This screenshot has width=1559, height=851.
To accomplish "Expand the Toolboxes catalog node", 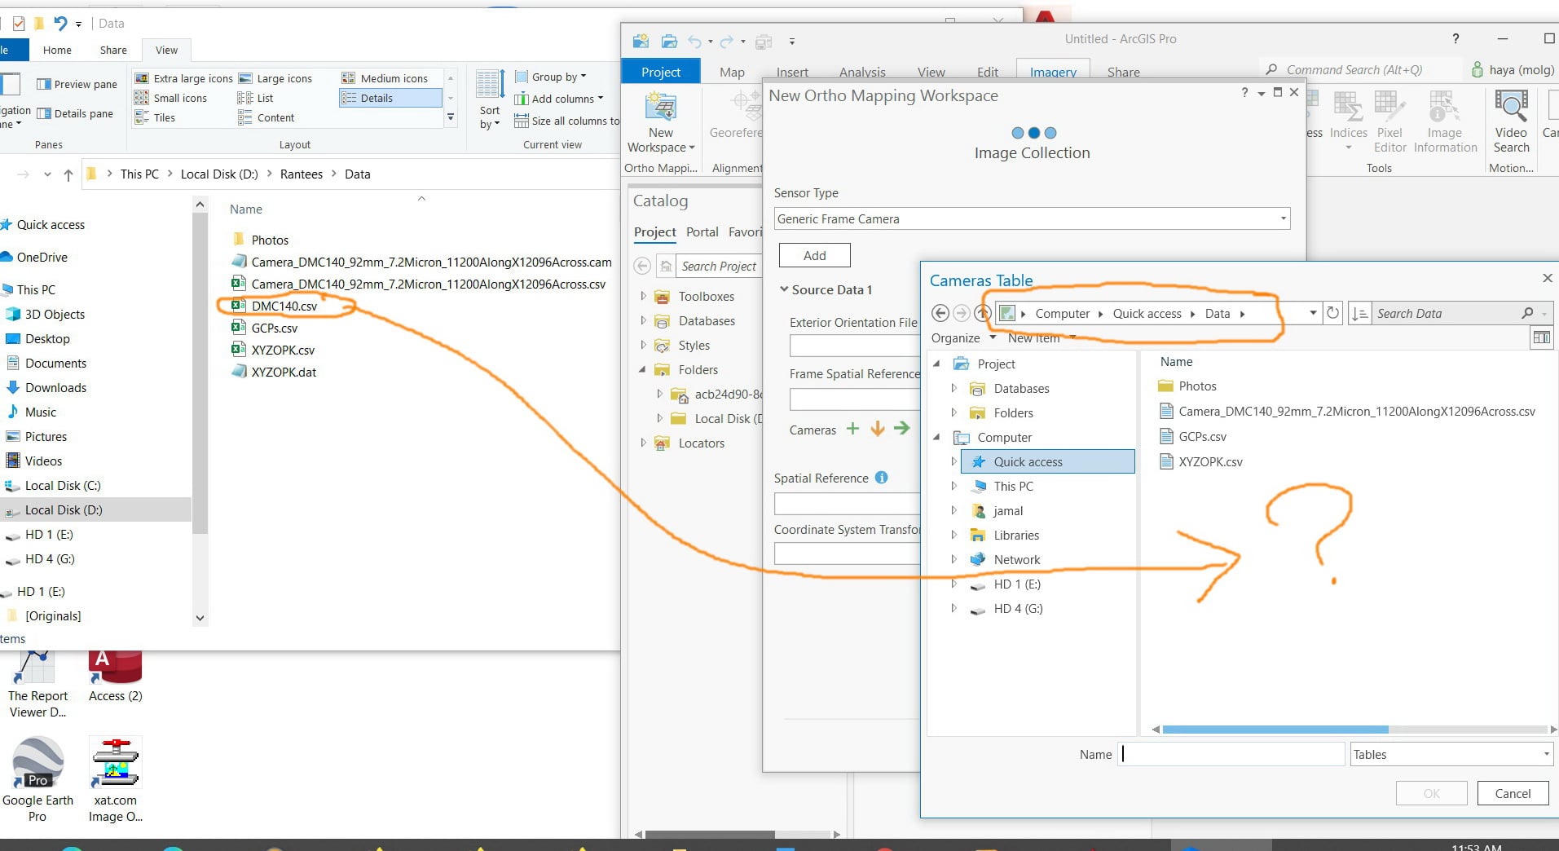I will [643, 296].
